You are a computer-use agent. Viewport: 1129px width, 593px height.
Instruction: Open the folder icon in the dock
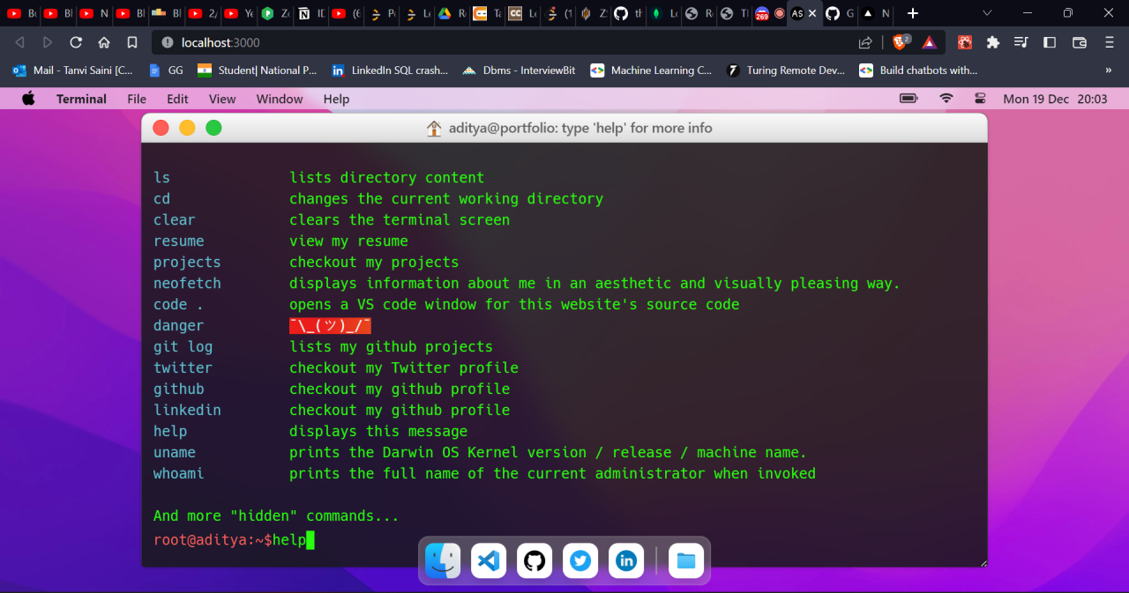pyautogui.click(x=685, y=560)
